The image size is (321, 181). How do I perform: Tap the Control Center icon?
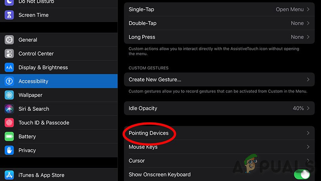pos(9,54)
